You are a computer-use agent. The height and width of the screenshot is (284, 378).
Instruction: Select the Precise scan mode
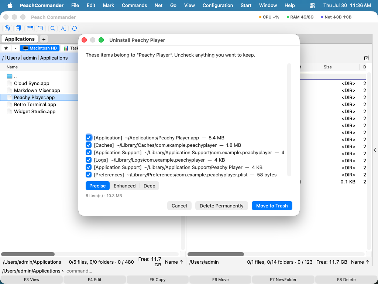coord(97,186)
